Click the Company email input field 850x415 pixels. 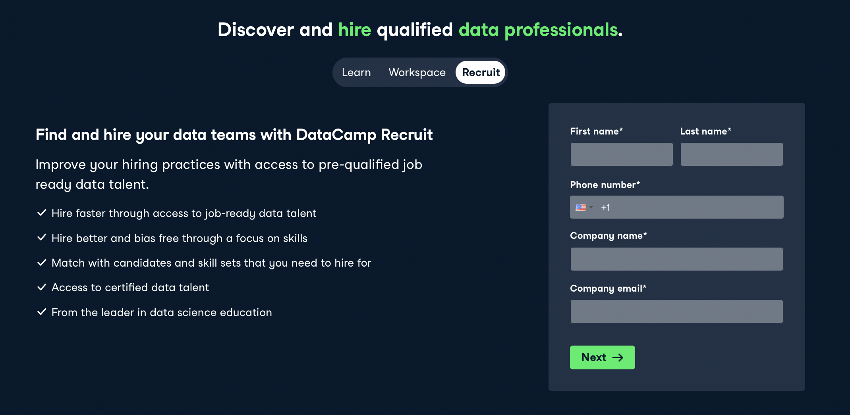[676, 311]
